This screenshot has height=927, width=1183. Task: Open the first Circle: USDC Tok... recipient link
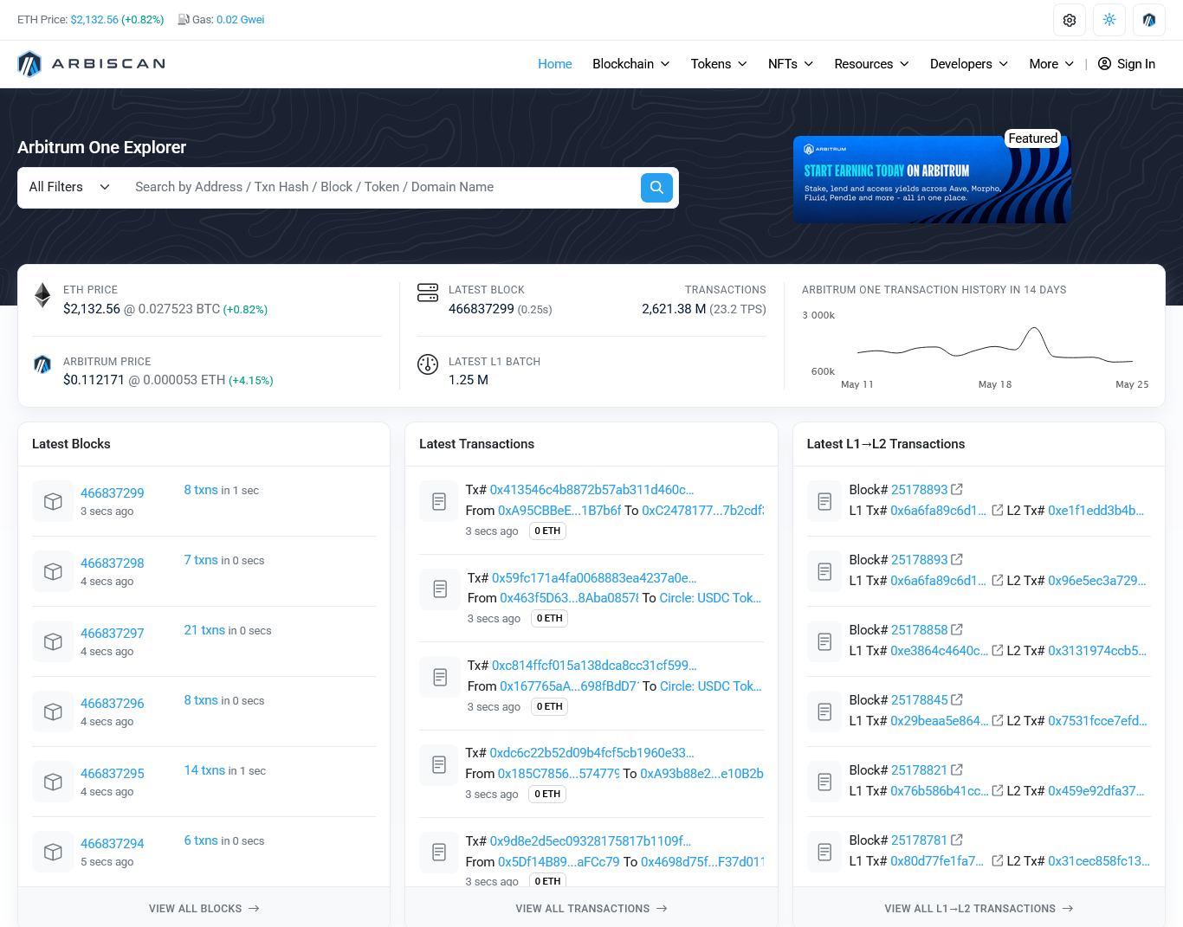[x=710, y=598]
